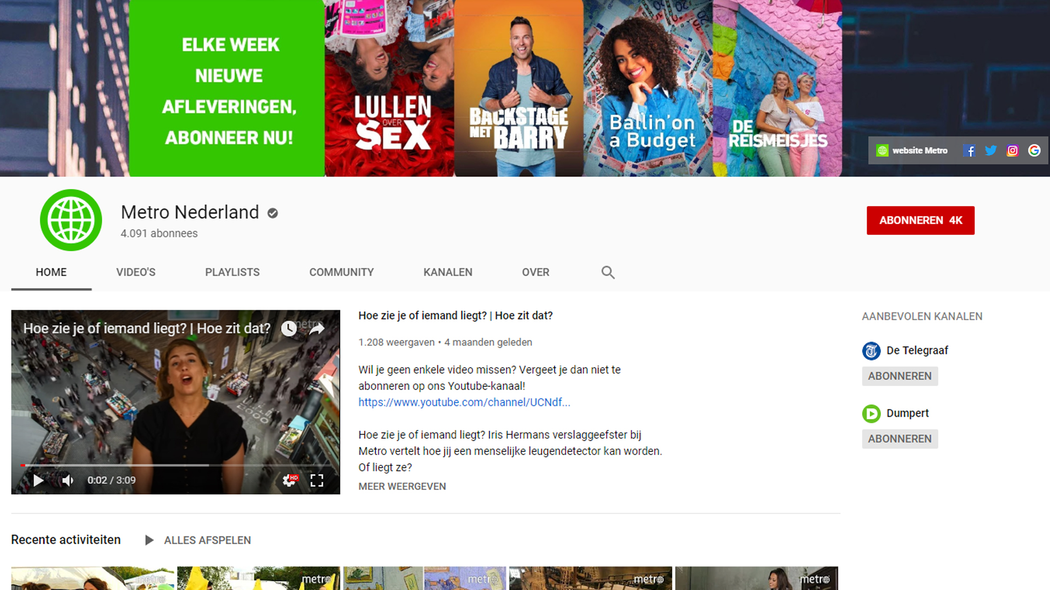
Task: Click De Telegraaf channel name
Action: [x=917, y=351]
